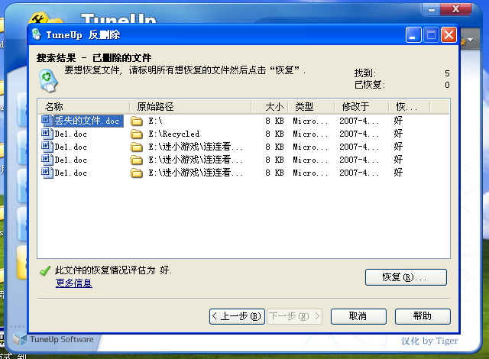Sort by 大小 column header
The image size is (489, 359).
[270, 107]
